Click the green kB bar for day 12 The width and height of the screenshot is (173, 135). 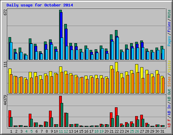click(67, 120)
